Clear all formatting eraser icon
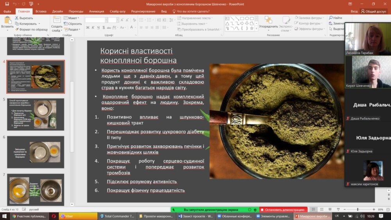Screen dimensions: 391x220 [x=135, y=20]
